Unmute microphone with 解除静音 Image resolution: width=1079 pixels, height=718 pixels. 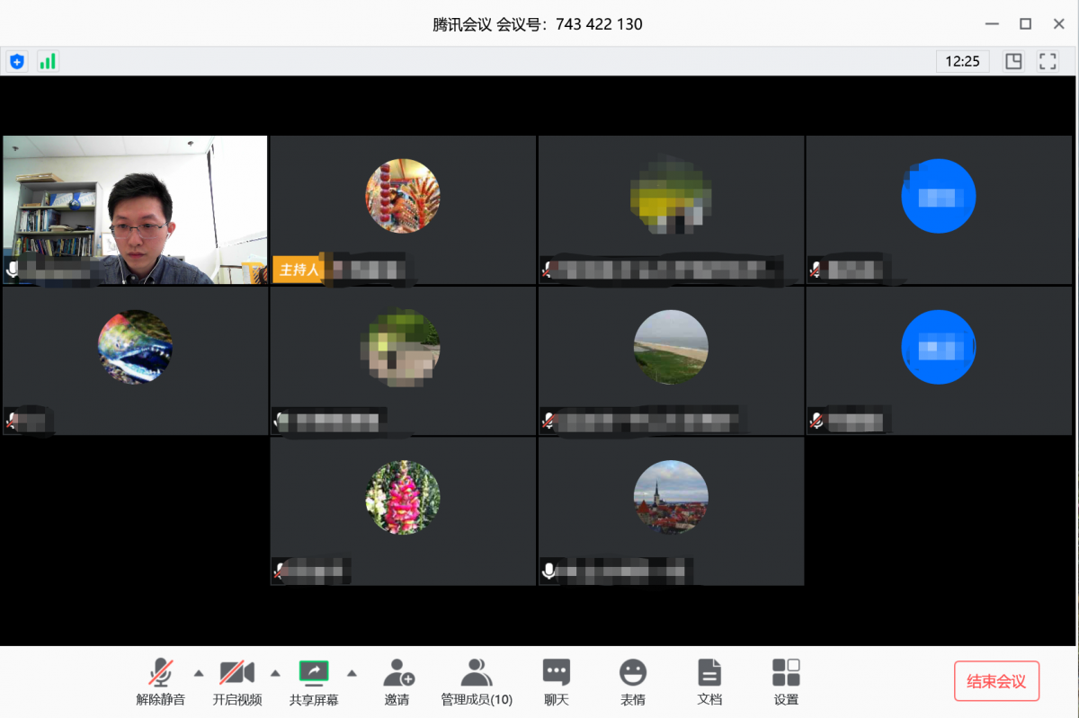click(x=160, y=682)
